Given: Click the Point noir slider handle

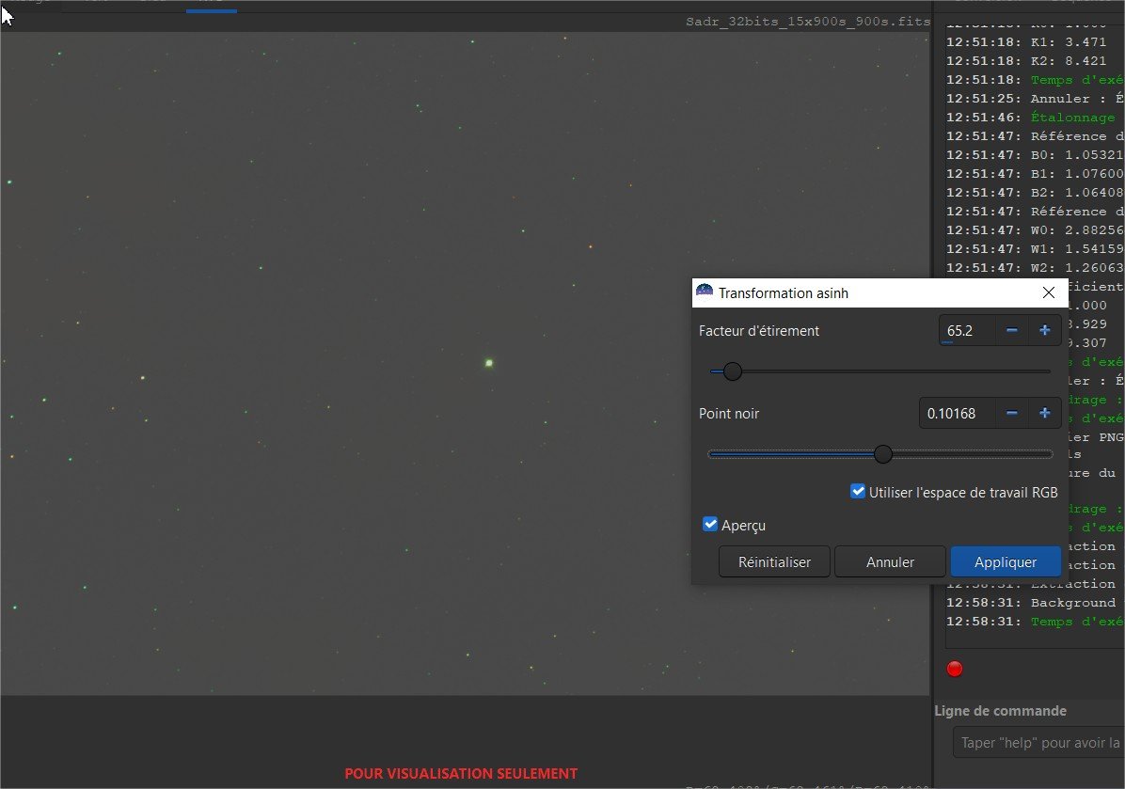Looking at the screenshot, I should click(883, 454).
